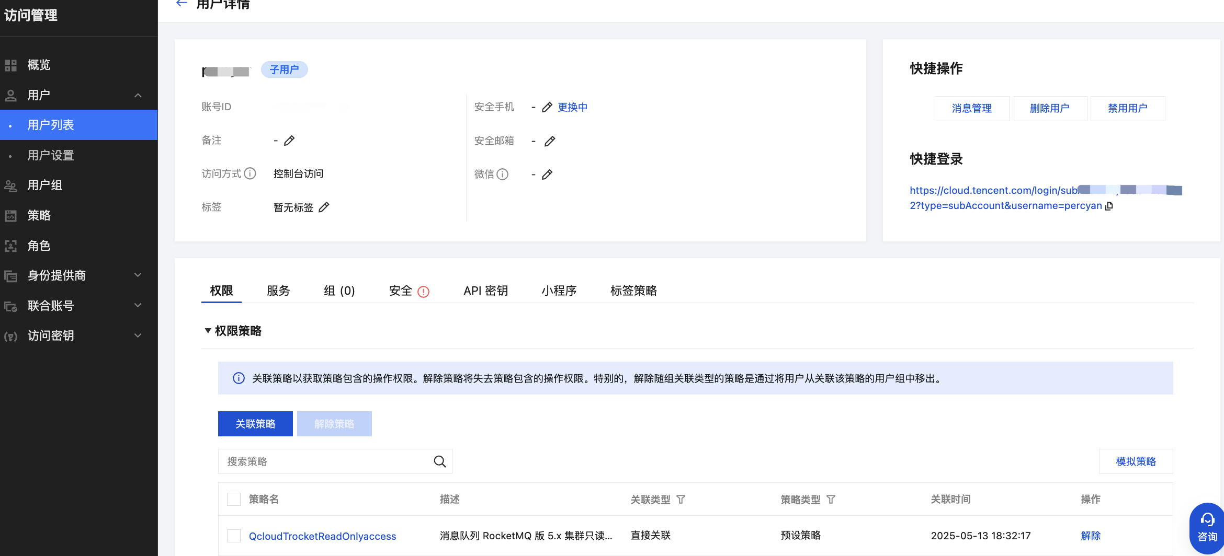The height and width of the screenshot is (556, 1224).
Task: Edit 微信 binding with pencil icon
Action: tap(547, 175)
